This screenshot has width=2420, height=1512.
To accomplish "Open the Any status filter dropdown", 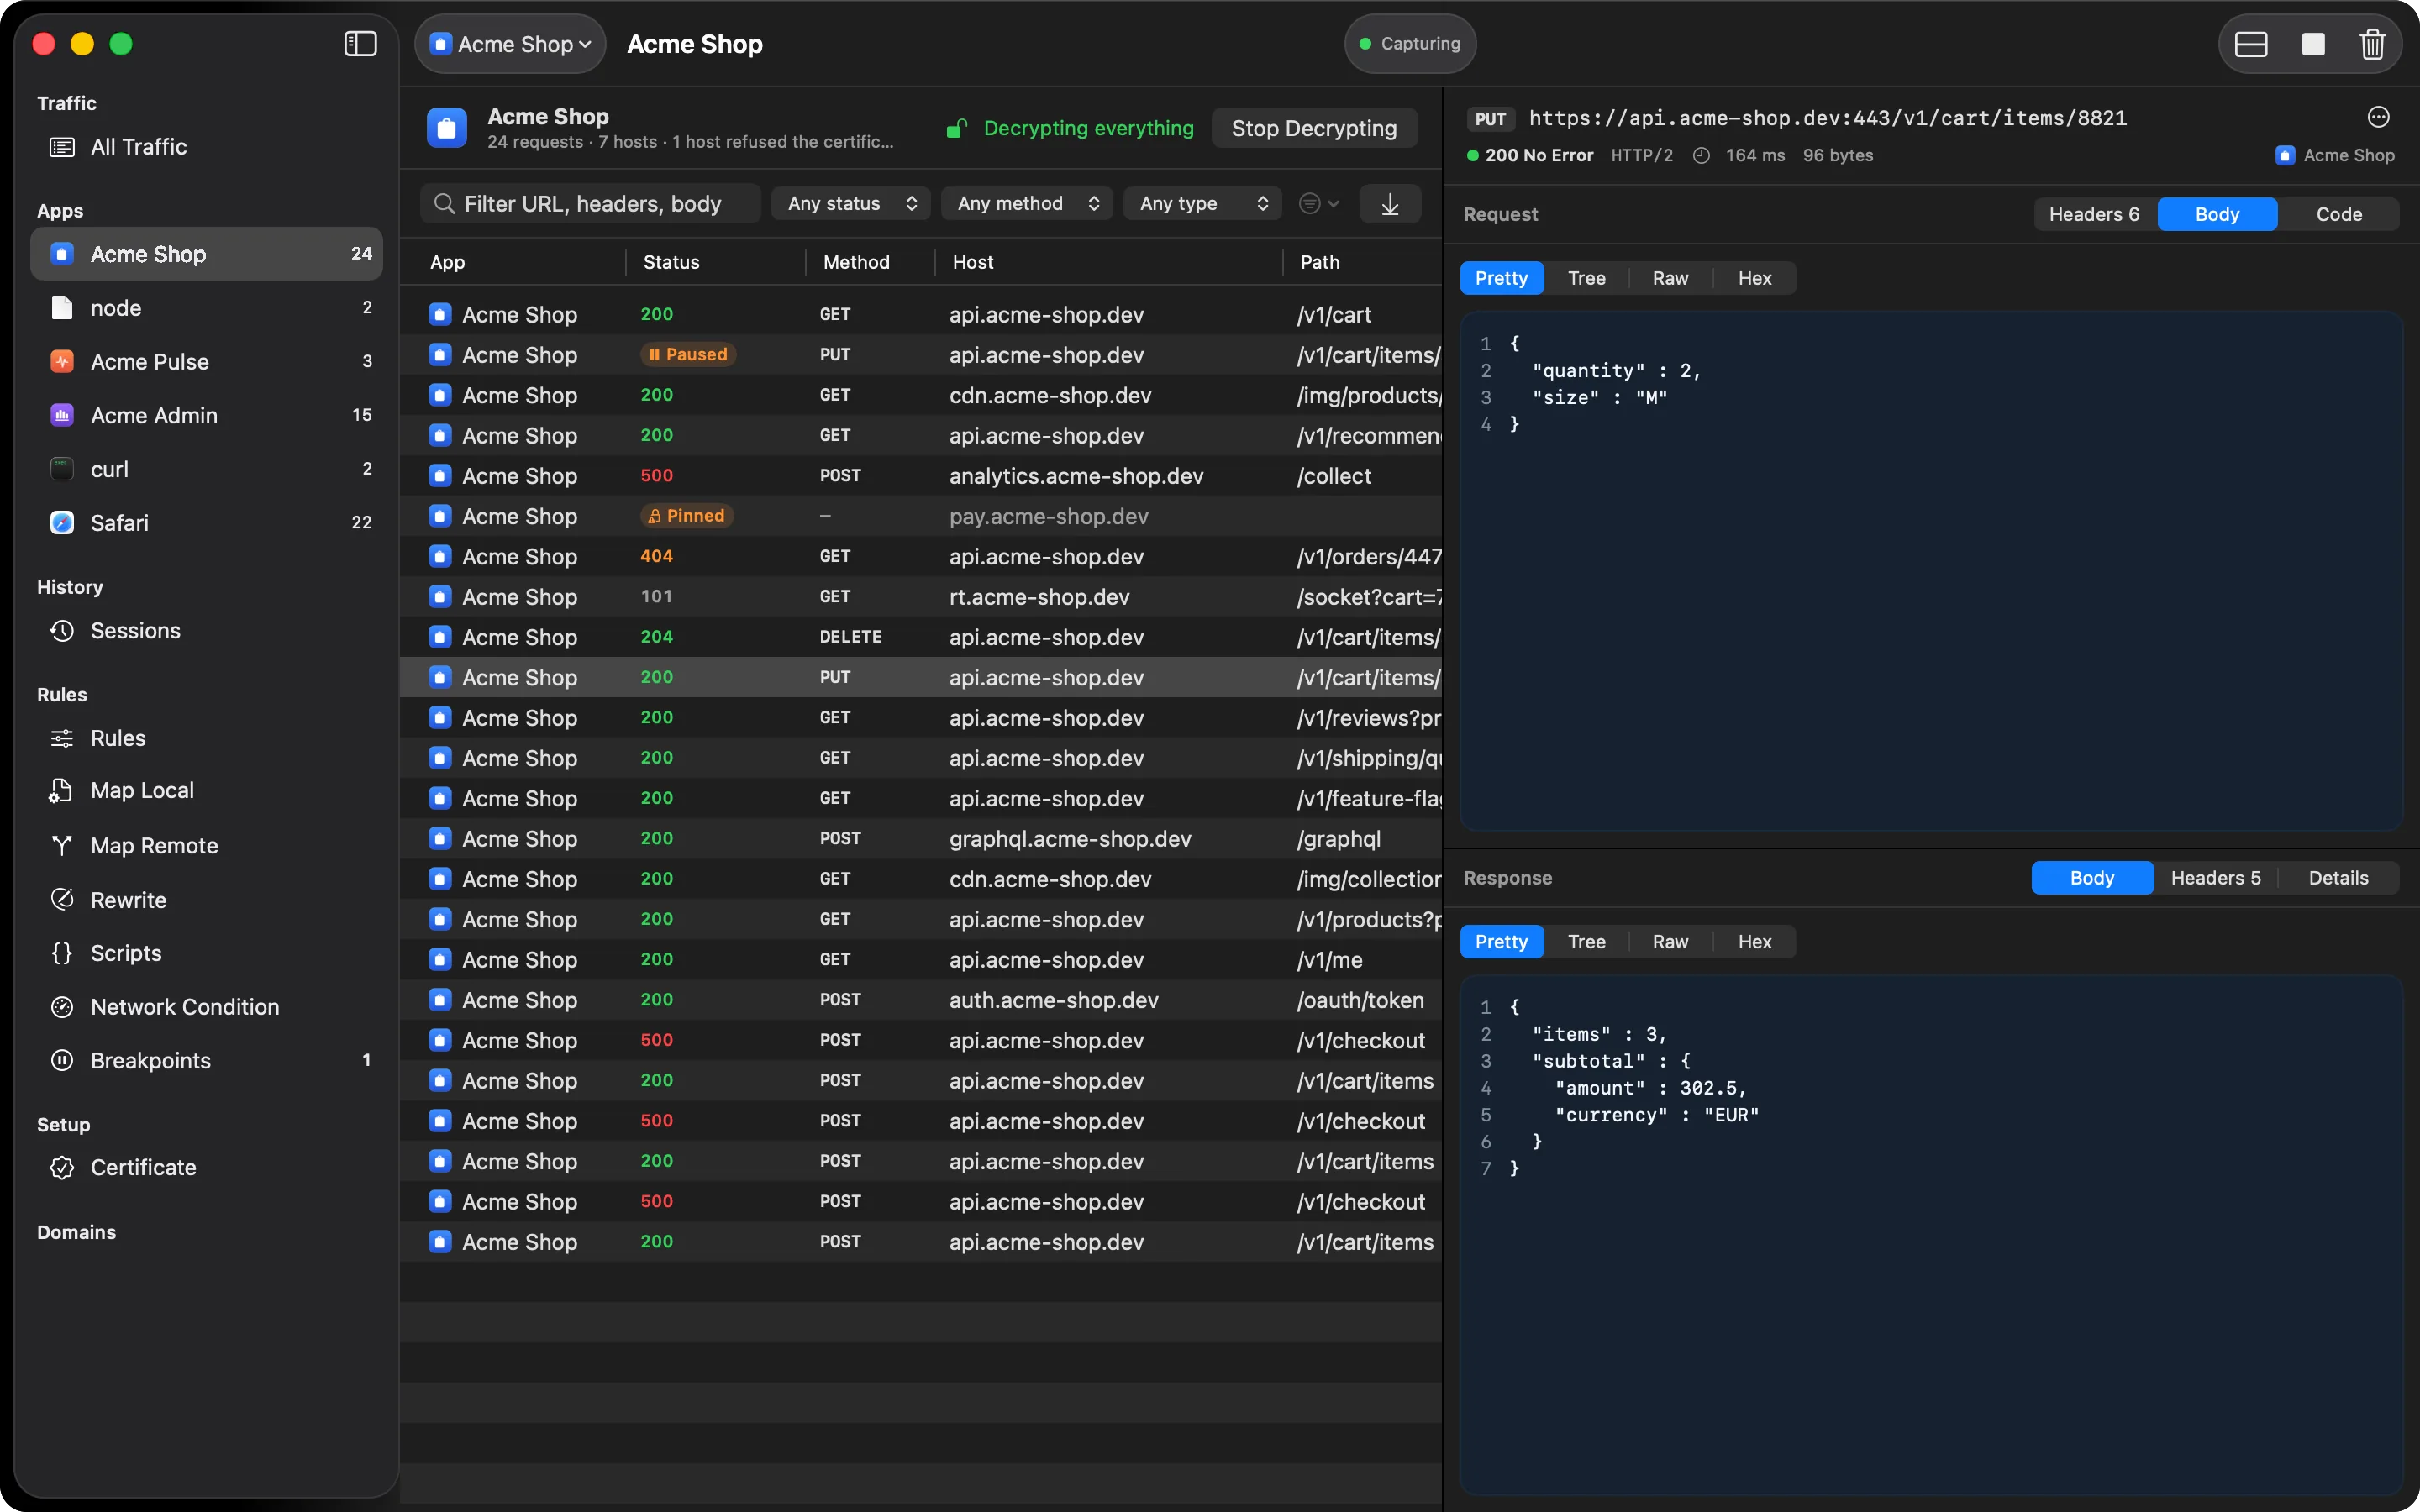I will click(x=851, y=204).
